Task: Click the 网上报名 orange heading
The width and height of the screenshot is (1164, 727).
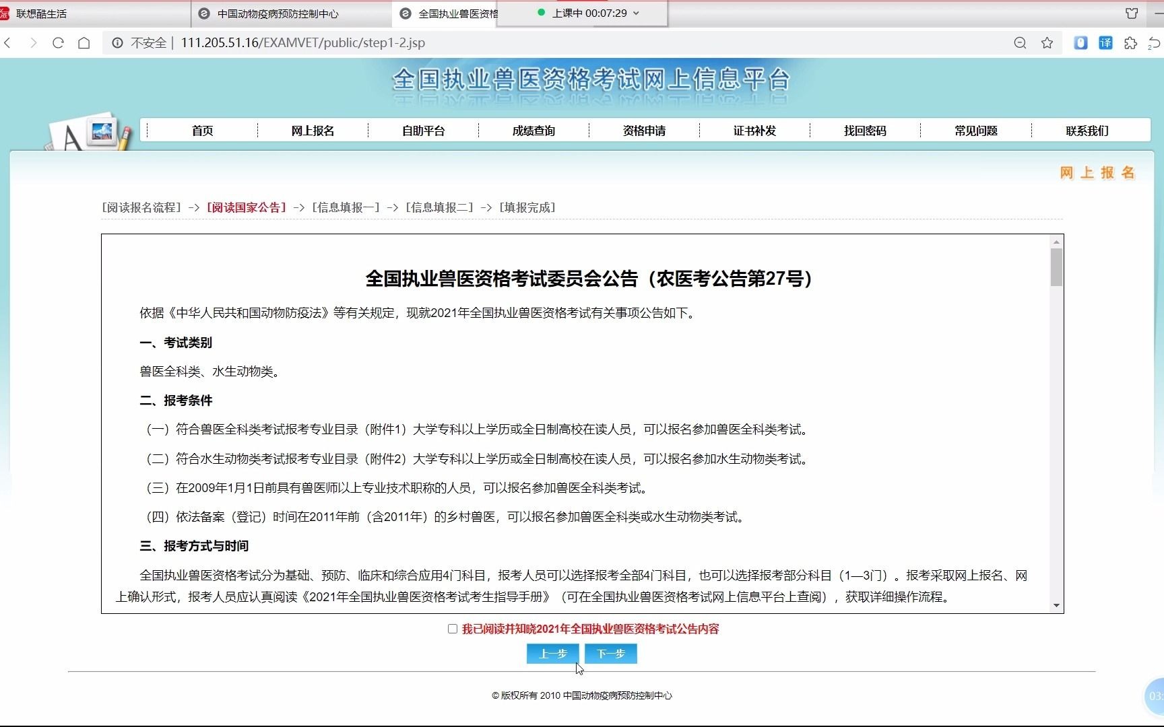Action: tap(1097, 173)
